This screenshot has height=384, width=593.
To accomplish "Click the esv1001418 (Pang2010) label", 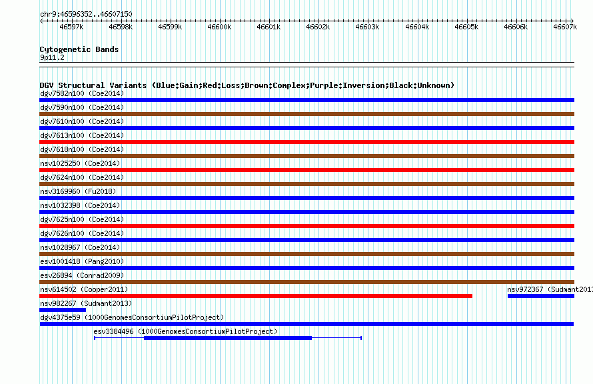I will (x=82, y=261).
